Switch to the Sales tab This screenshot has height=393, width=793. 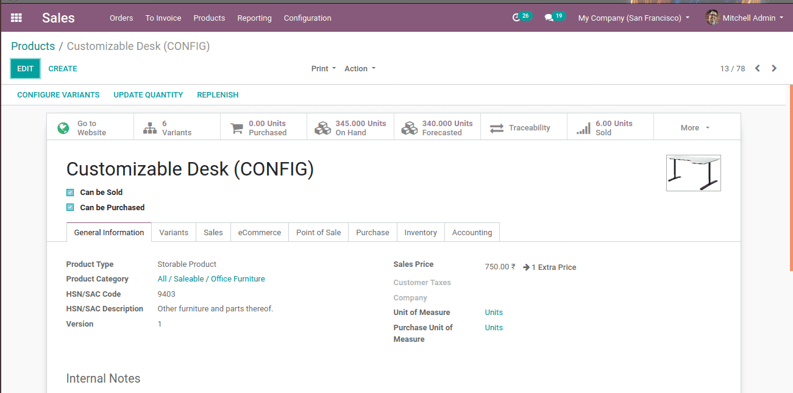click(213, 232)
